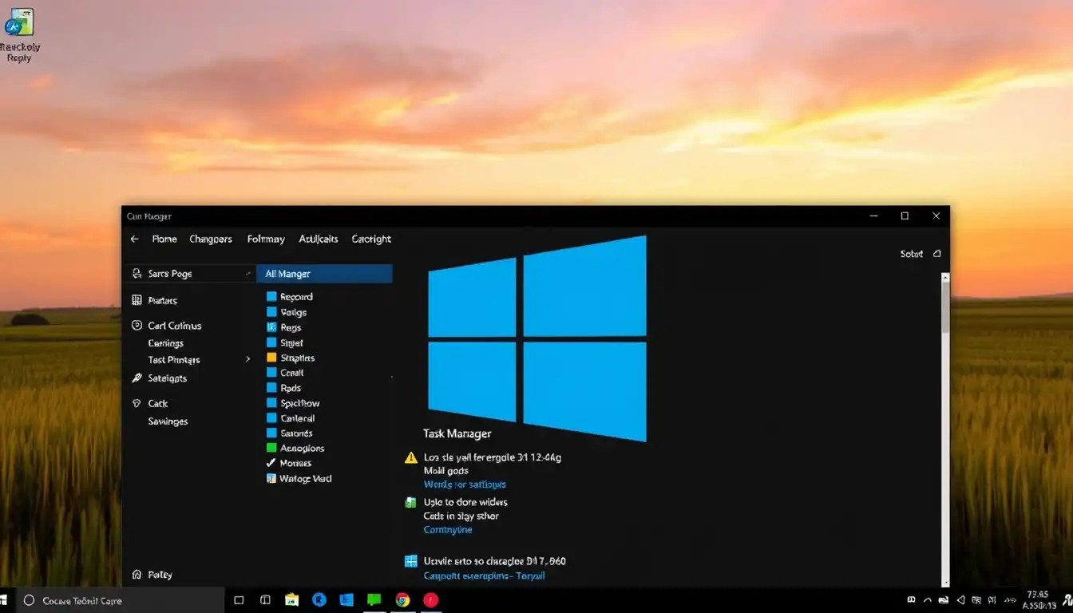This screenshot has width=1073, height=613.
Task: Expand the Tast Pnntars submenu arrow
Action: (x=248, y=360)
